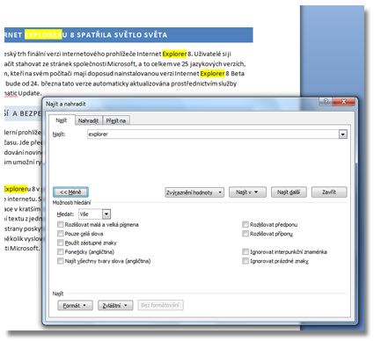This screenshot has width=374, height=341.
Task: Open the Zvláštní dropdown button
Action: (x=115, y=305)
